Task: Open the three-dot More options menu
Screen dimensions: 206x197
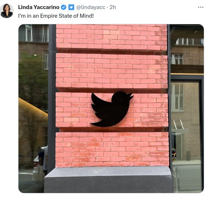Action: (201, 7)
